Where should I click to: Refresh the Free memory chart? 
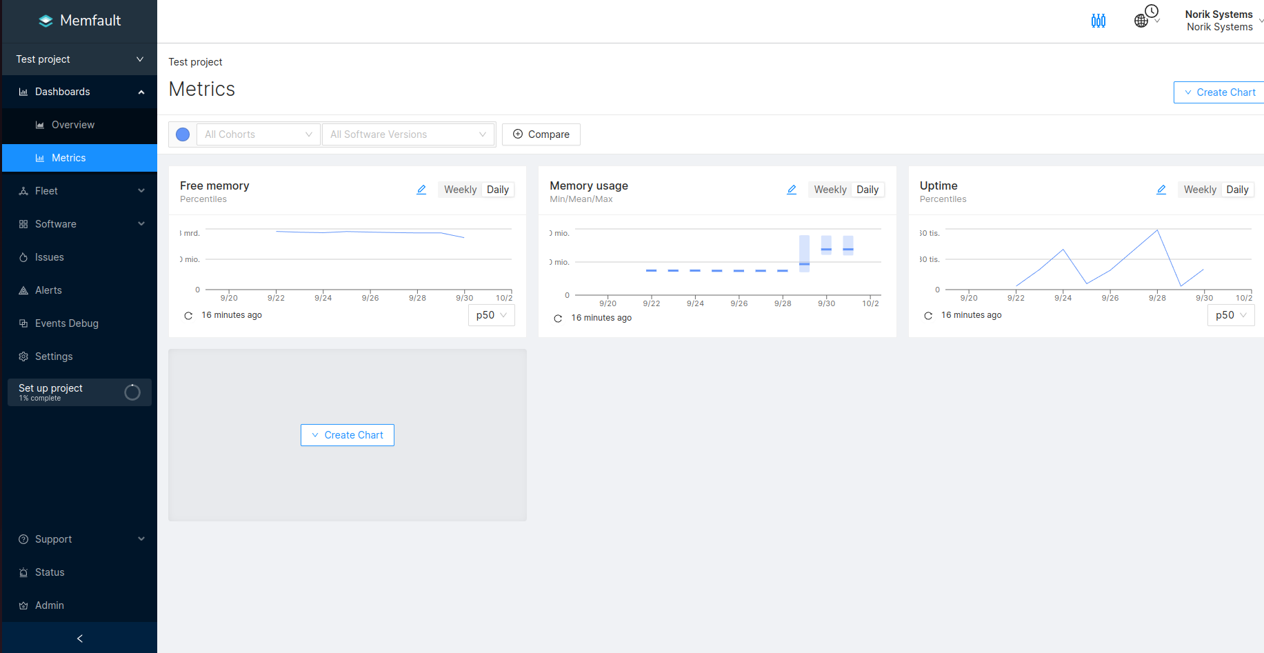[x=188, y=316]
